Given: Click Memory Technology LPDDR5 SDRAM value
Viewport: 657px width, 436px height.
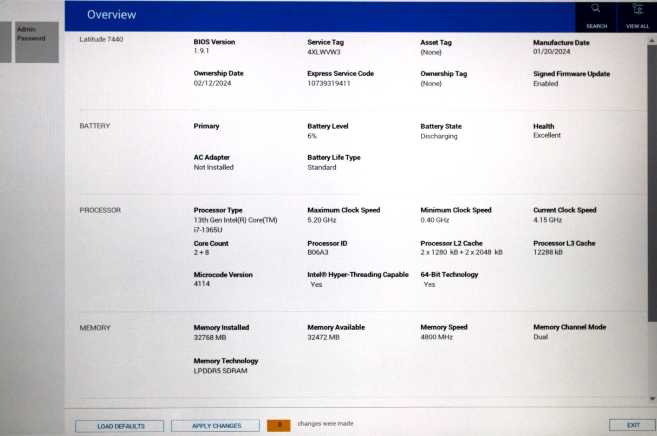Looking at the screenshot, I should tap(221, 371).
